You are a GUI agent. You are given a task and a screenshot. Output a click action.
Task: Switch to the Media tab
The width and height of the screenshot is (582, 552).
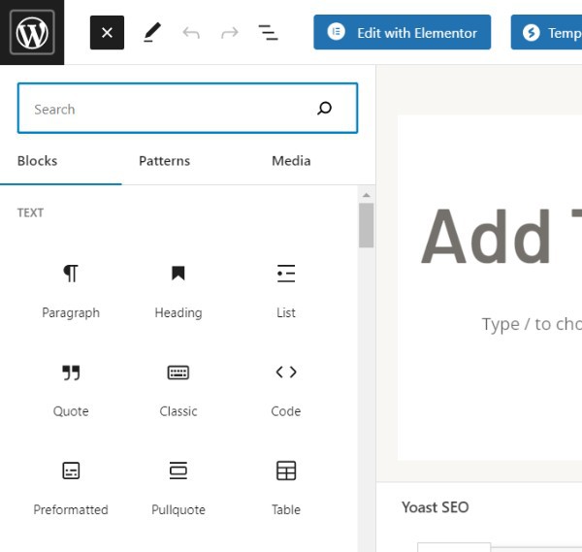291,161
